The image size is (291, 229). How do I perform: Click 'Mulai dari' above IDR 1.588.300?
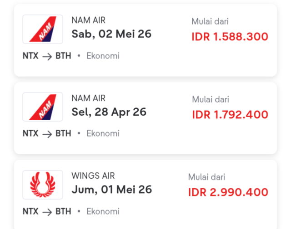pyautogui.click(x=210, y=21)
